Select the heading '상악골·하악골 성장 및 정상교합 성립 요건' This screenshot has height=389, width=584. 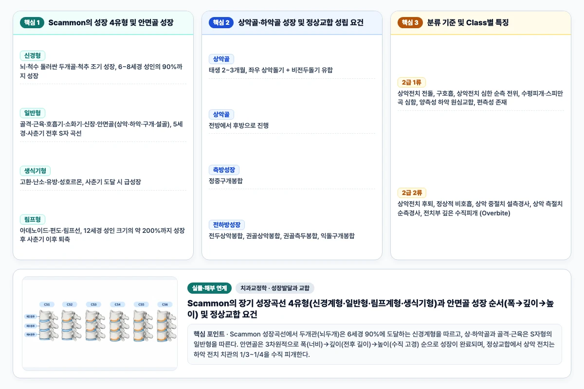click(301, 22)
